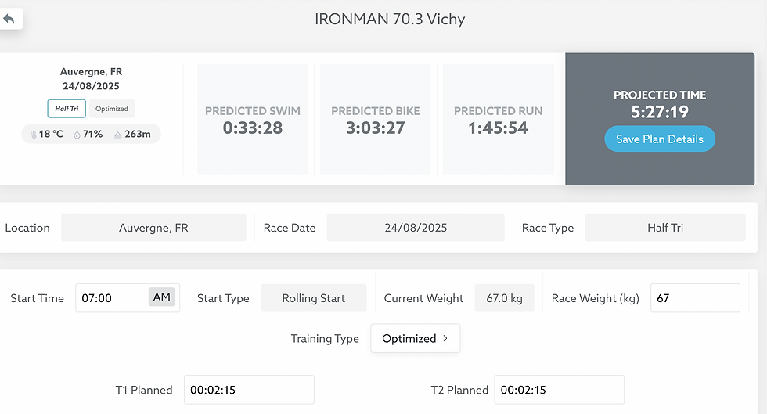Open the Predicted Swim panel
Viewport: 767px width, 414px height.
[x=253, y=119]
